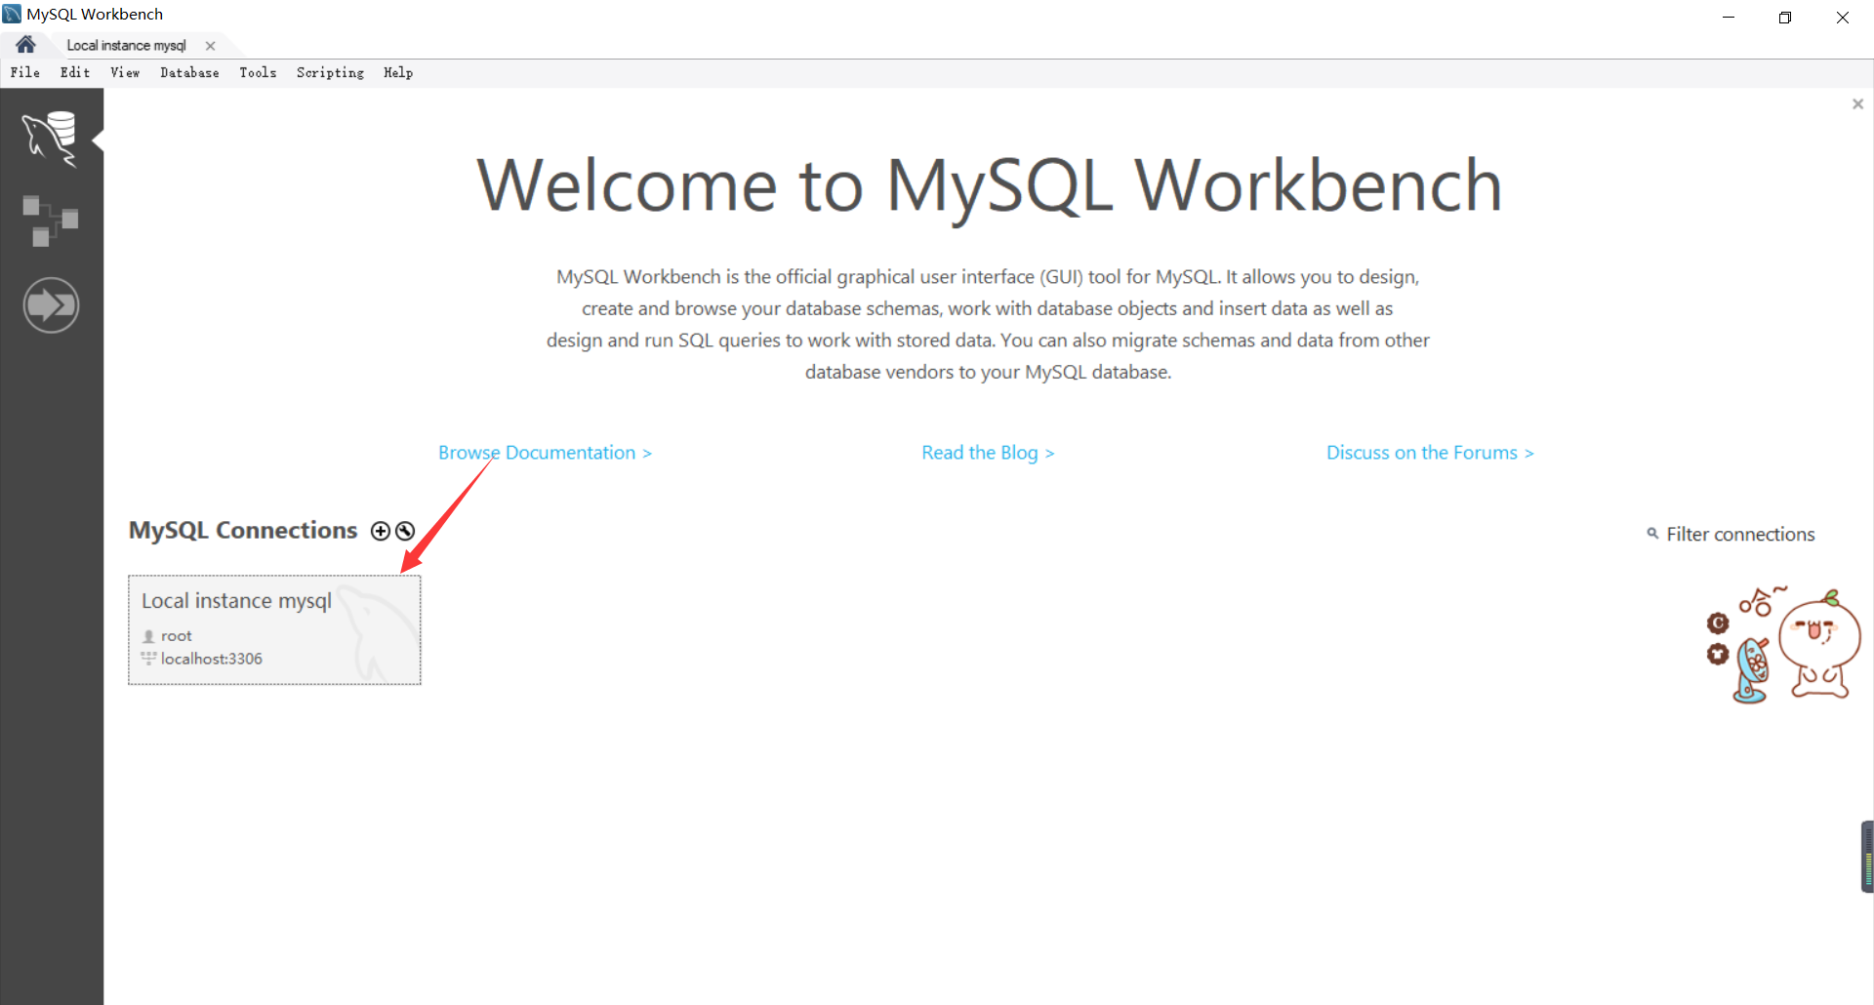Open the Scripting menu
The height and width of the screenshot is (1005, 1874).
(x=330, y=73)
